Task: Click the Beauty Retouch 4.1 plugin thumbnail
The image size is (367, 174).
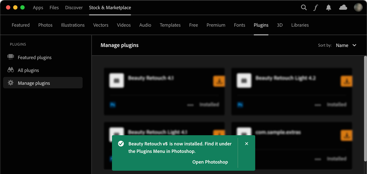Action: click(x=117, y=80)
